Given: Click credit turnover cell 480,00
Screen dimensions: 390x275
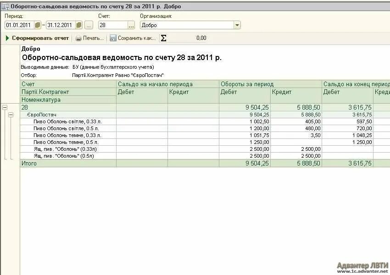Looking at the screenshot, I should click(x=296, y=128).
